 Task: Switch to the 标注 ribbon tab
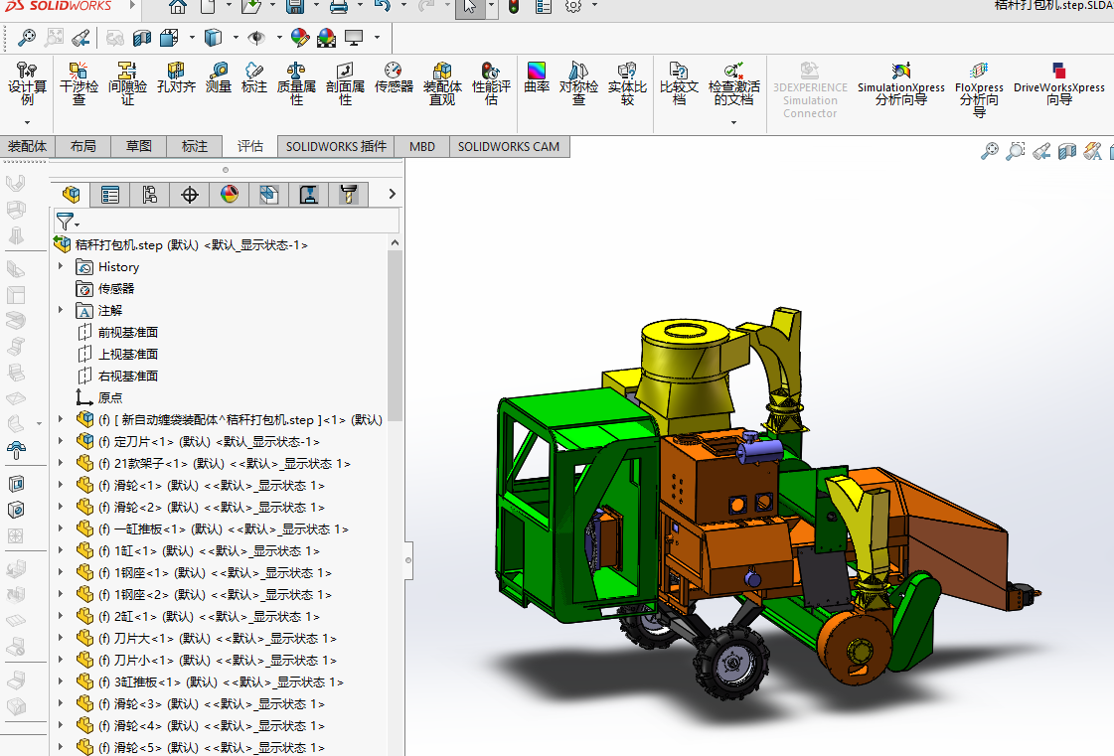pos(194,146)
